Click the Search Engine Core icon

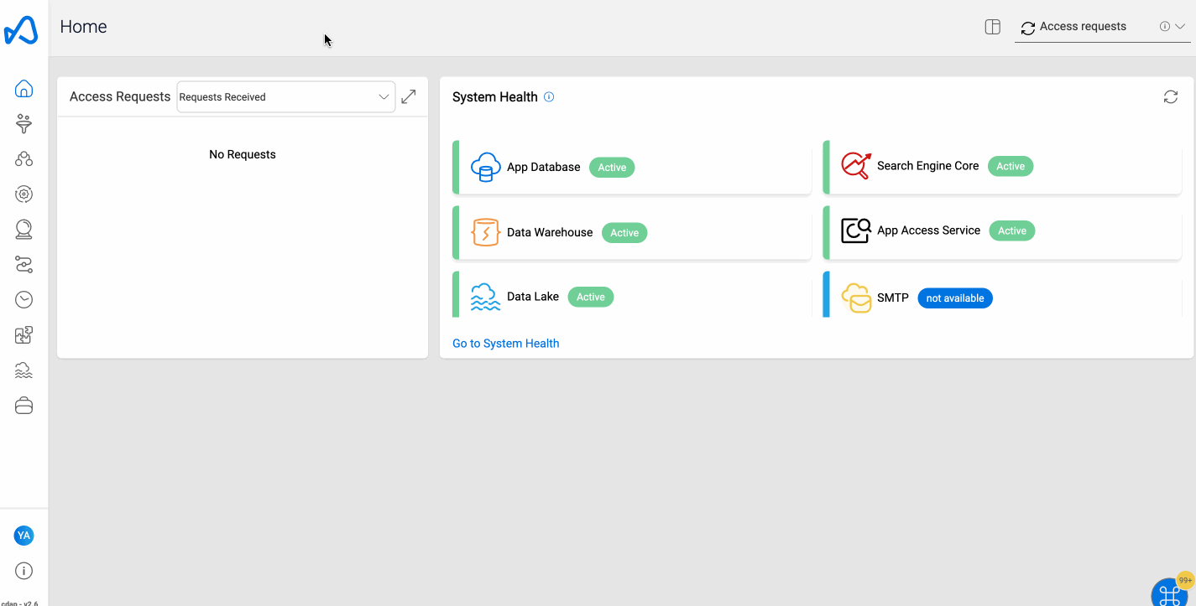coord(856,166)
